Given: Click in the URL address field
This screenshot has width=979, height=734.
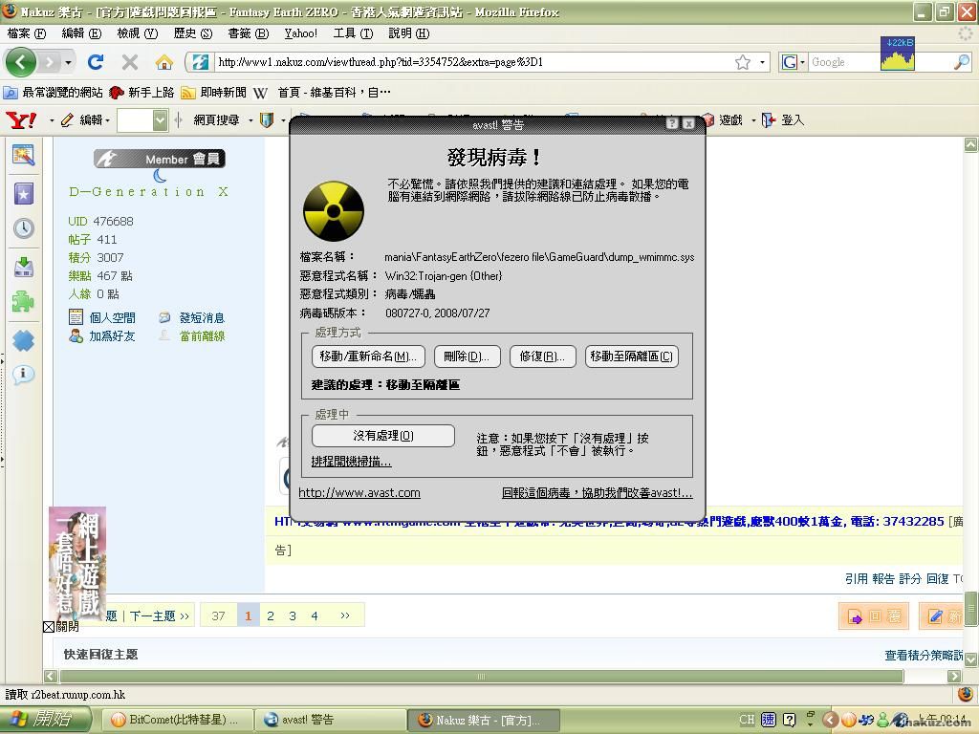Looking at the screenshot, I should coord(472,62).
